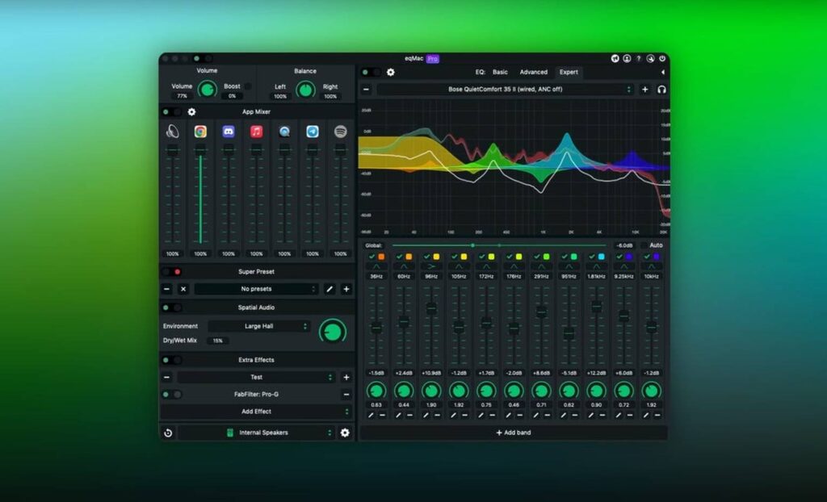827x502 pixels.
Task: Toggle the Super Preset switch
Action: pos(171,271)
